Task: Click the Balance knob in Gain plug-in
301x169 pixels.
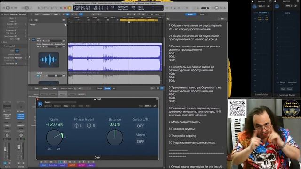Action: 115,138
